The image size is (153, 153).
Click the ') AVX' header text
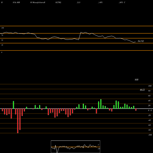coord(100,2)
